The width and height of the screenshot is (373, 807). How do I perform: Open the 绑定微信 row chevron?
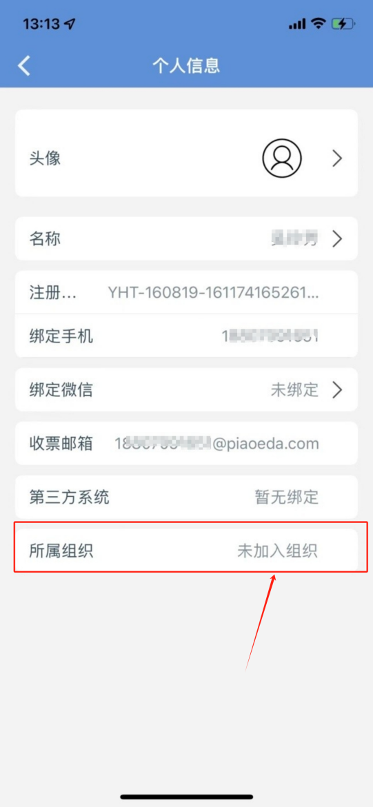coord(337,390)
